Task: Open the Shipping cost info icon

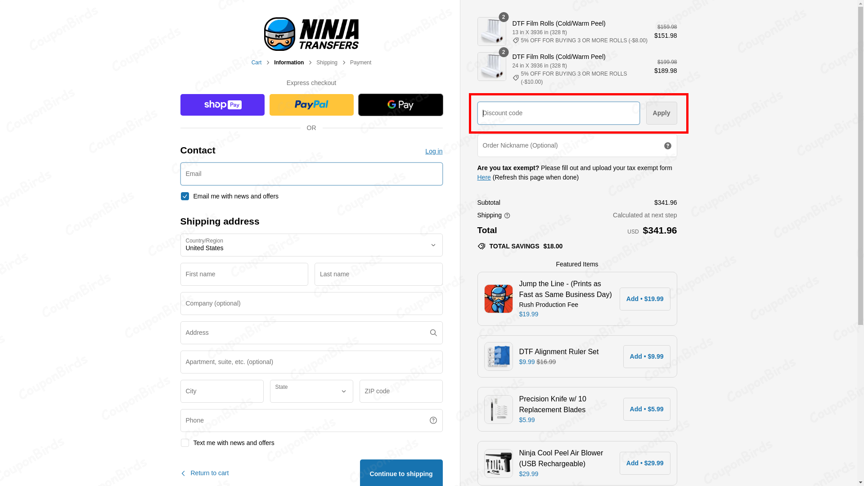Action: (x=507, y=216)
